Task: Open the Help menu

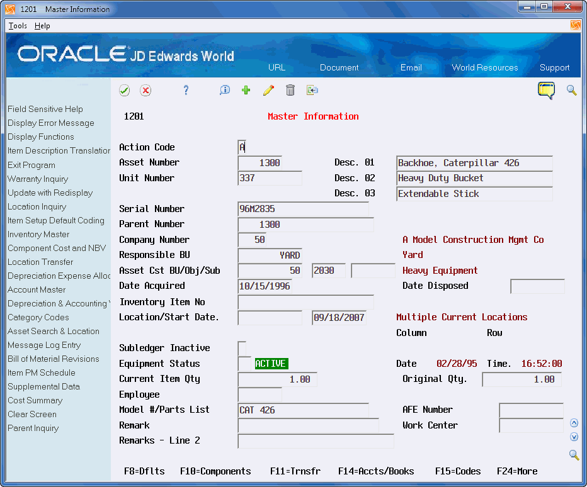Action: [42, 25]
